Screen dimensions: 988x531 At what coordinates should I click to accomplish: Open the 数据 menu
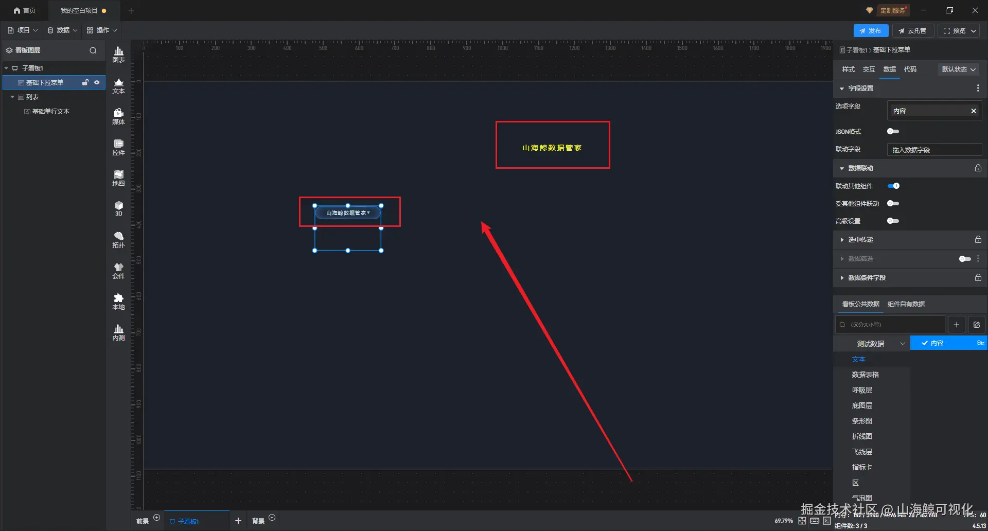(62, 30)
